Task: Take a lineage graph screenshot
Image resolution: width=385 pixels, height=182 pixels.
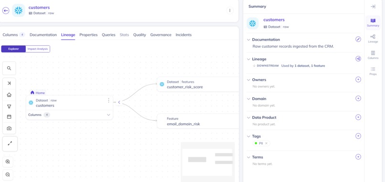Action: click(x=9, y=128)
